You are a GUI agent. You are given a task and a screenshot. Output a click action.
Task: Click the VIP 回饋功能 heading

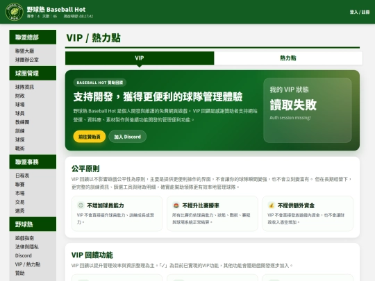coord(92,255)
